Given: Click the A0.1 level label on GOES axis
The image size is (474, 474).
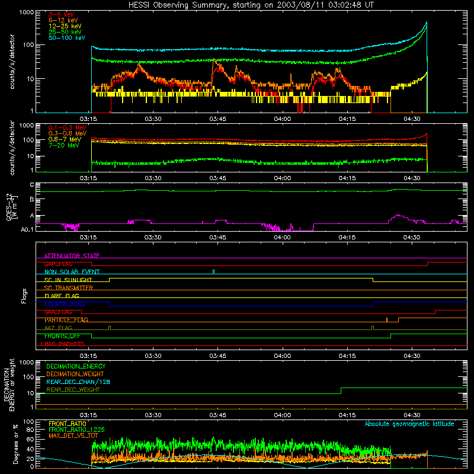Looking at the screenshot, I should (27, 229).
